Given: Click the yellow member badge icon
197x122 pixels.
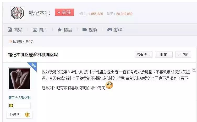Looking at the screenshot, I should [11, 106].
